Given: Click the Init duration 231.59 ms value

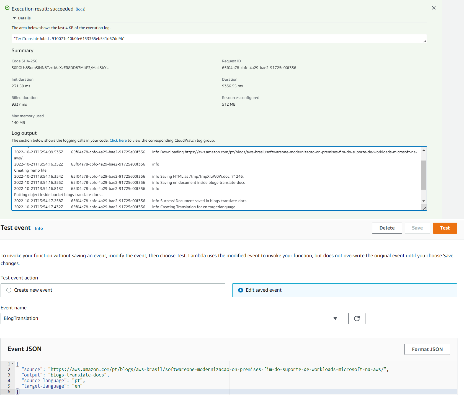Looking at the screenshot, I should pyautogui.click(x=21, y=86).
